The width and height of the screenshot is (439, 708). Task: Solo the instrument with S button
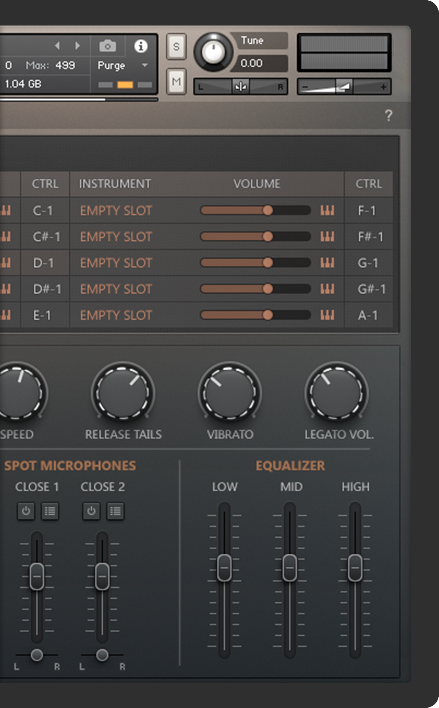pyautogui.click(x=176, y=47)
